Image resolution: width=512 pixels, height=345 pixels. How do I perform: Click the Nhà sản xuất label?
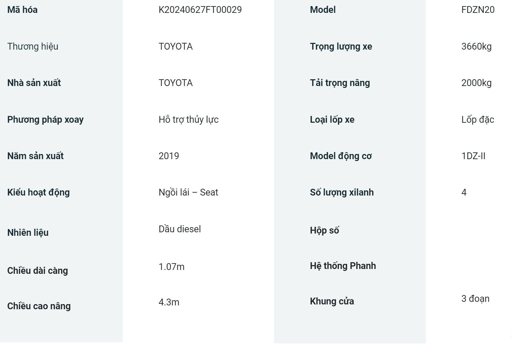pyautogui.click(x=34, y=83)
